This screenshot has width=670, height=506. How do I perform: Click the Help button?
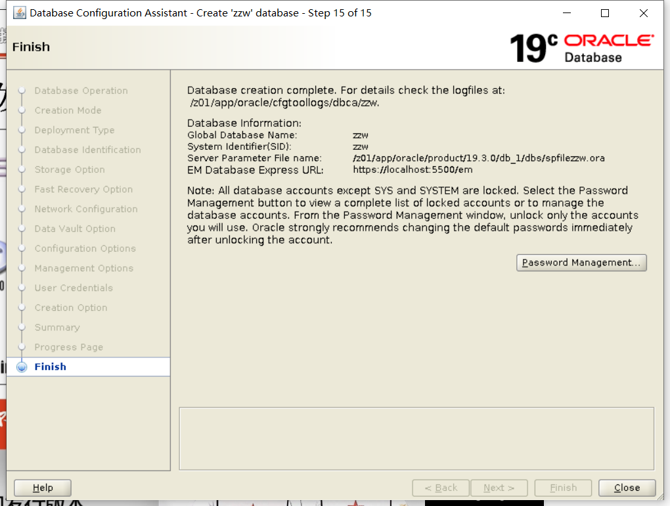[x=42, y=488]
